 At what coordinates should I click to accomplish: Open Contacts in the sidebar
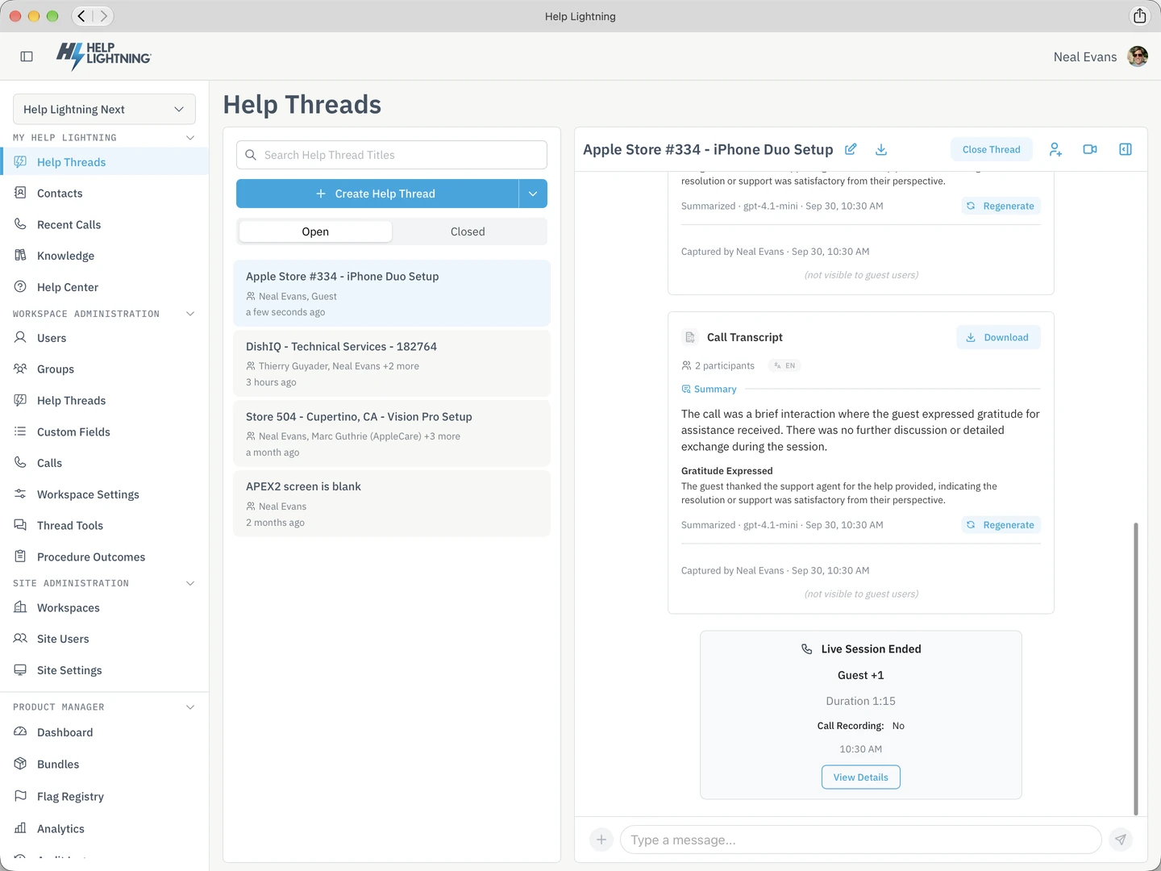point(105,194)
